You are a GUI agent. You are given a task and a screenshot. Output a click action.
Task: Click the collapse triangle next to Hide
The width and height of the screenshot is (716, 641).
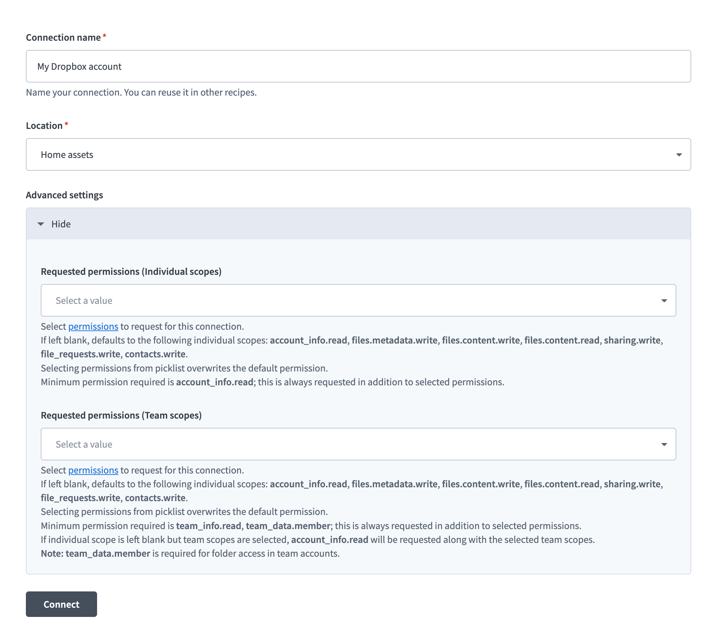click(x=40, y=224)
